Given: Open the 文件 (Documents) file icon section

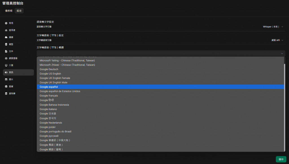Looking at the screenshot, I should coord(18,51).
